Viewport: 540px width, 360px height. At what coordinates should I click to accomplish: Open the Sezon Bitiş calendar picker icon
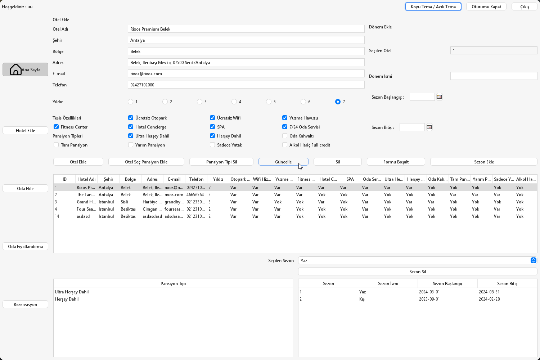tap(429, 127)
